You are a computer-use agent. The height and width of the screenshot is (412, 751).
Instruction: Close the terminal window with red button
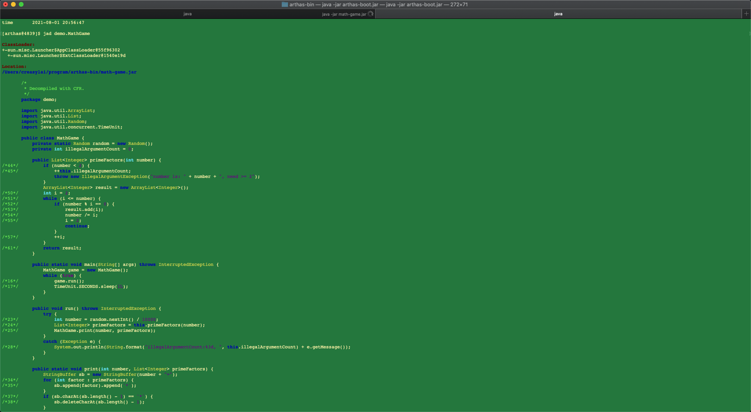tap(5, 4)
